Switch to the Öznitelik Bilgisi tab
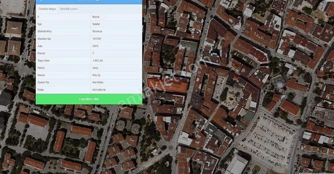 coord(47,9)
